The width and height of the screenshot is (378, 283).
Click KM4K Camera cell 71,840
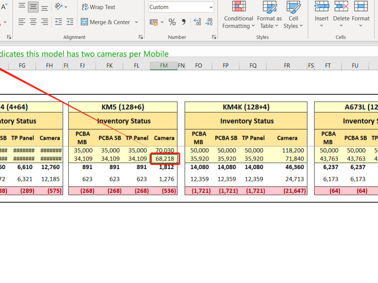pyautogui.click(x=287, y=159)
